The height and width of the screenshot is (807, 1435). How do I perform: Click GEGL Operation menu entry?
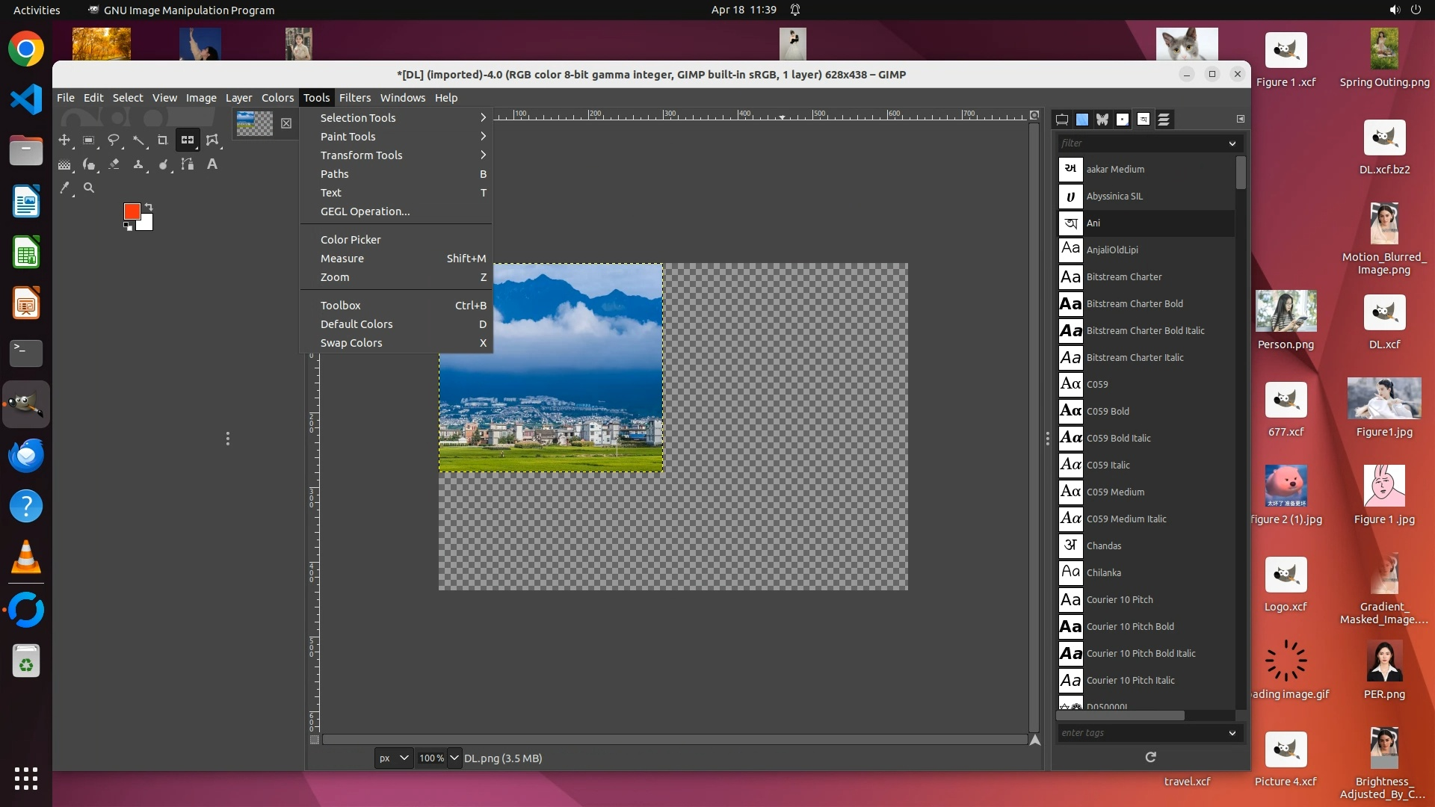click(365, 211)
